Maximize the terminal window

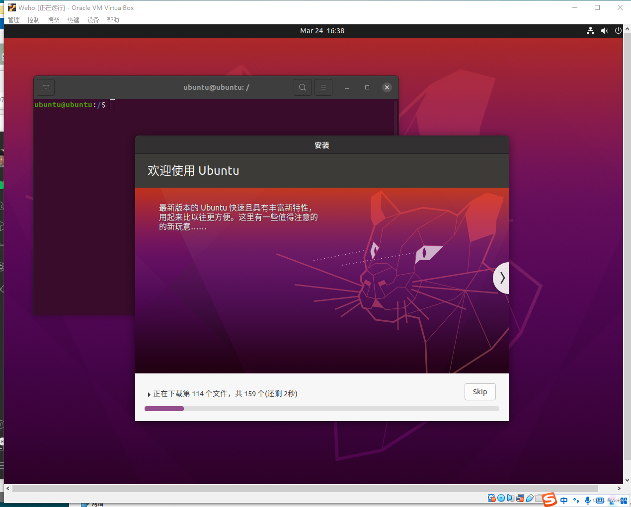pos(367,87)
